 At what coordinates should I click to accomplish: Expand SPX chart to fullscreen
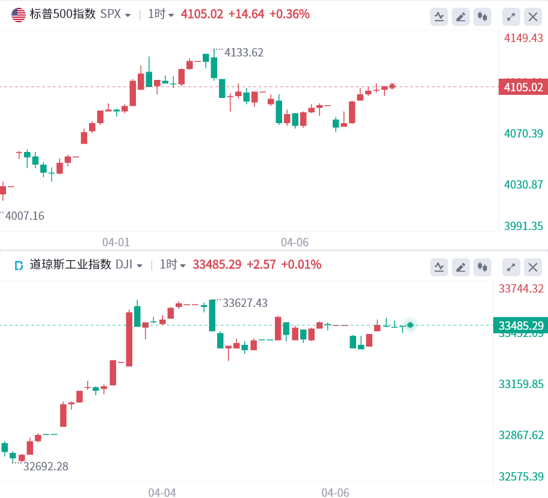(511, 17)
